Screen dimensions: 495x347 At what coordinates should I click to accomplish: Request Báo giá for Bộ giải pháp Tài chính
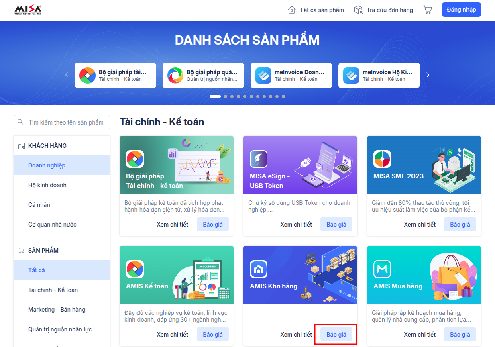tap(213, 225)
